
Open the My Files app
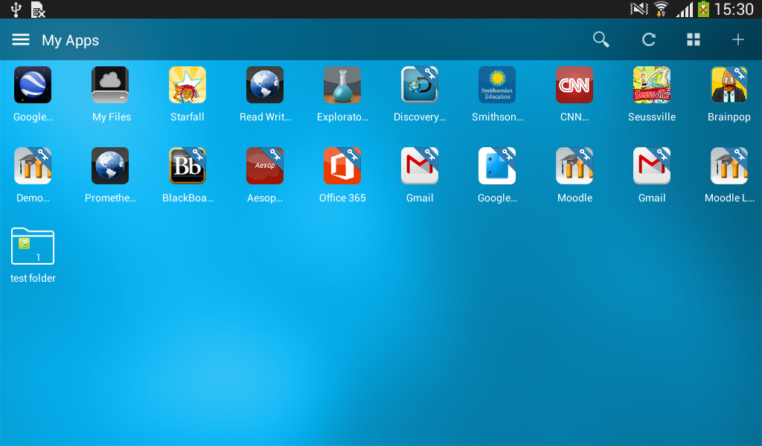[110, 85]
